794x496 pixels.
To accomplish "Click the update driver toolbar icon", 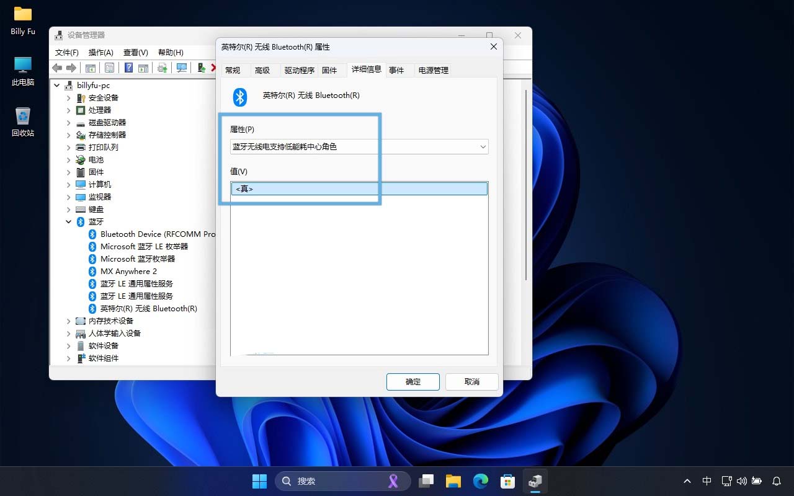I will click(x=163, y=68).
